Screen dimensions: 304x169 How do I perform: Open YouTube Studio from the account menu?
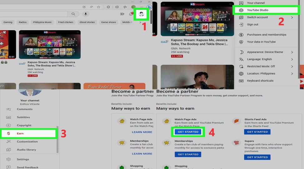(266, 10)
